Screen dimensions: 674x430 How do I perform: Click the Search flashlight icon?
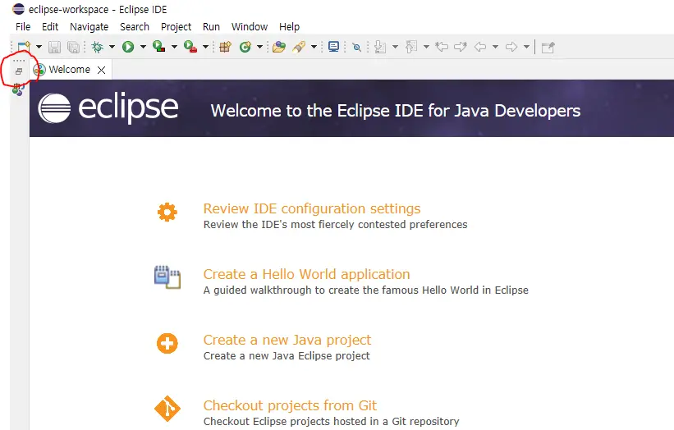coord(299,47)
